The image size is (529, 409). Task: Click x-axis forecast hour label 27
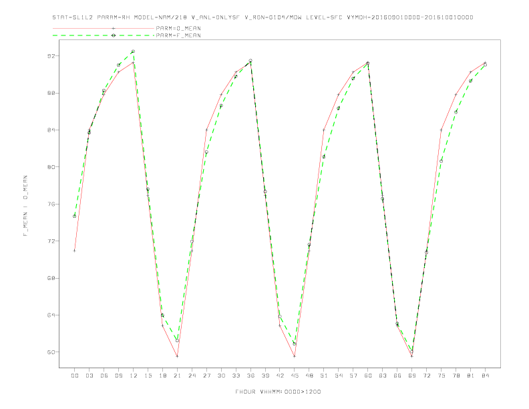click(206, 376)
